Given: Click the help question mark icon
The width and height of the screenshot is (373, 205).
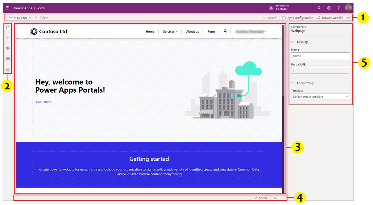Looking at the screenshot, I should (339, 8).
